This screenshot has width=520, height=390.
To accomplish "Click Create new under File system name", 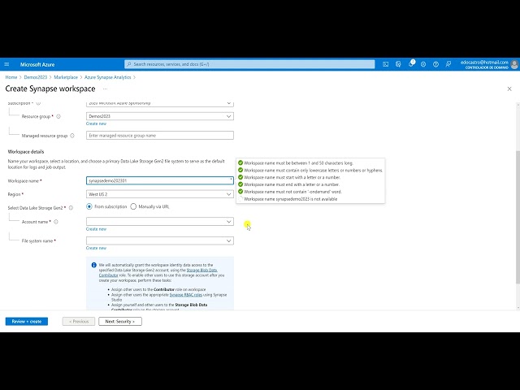I will click(x=96, y=248).
